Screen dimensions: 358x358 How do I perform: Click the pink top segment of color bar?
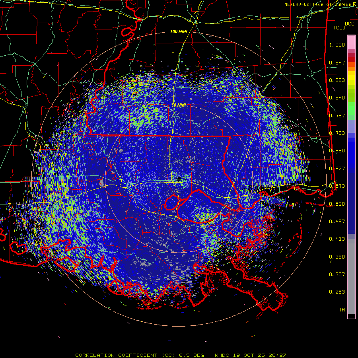point(351,43)
